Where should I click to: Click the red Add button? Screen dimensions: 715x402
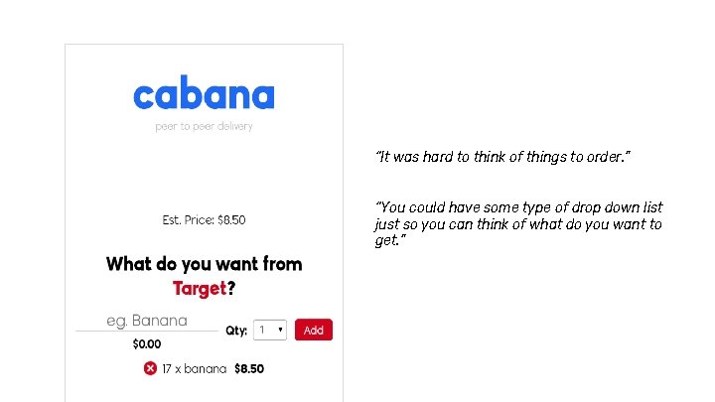pyautogui.click(x=314, y=330)
